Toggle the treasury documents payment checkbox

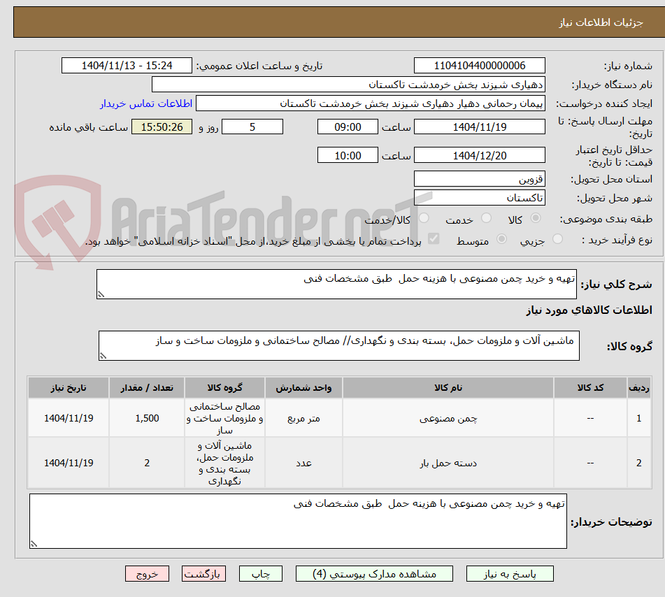434,238
